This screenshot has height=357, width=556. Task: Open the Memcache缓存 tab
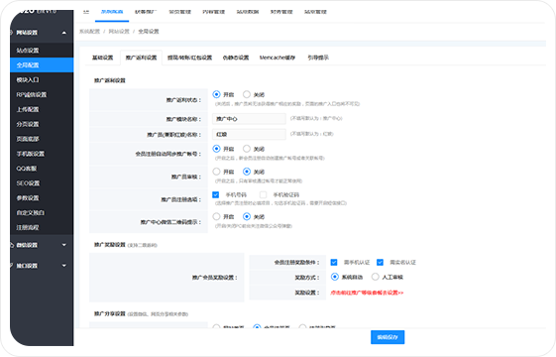(x=278, y=58)
